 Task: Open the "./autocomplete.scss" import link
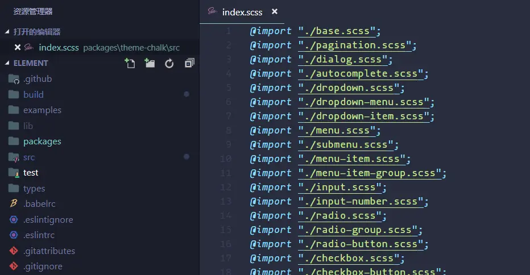coord(361,74)
